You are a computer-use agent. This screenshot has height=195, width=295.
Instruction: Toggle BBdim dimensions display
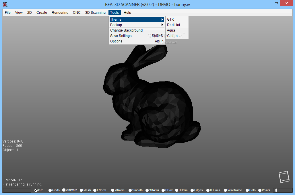(x=181, y=190)
